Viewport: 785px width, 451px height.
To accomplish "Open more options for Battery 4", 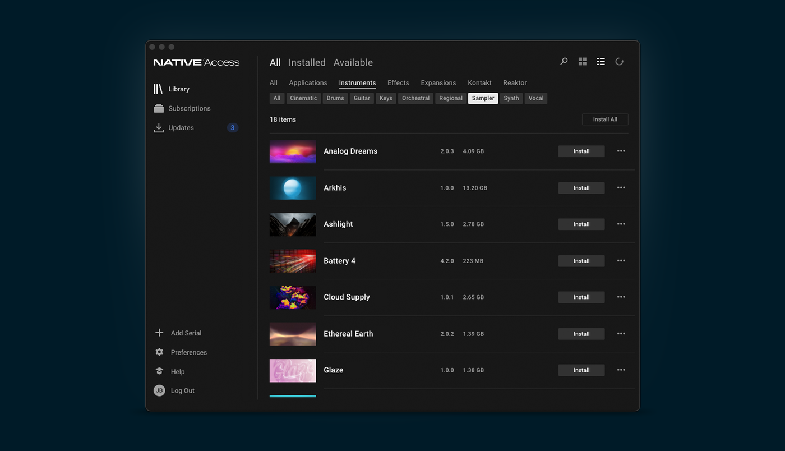I will point(621,260).
